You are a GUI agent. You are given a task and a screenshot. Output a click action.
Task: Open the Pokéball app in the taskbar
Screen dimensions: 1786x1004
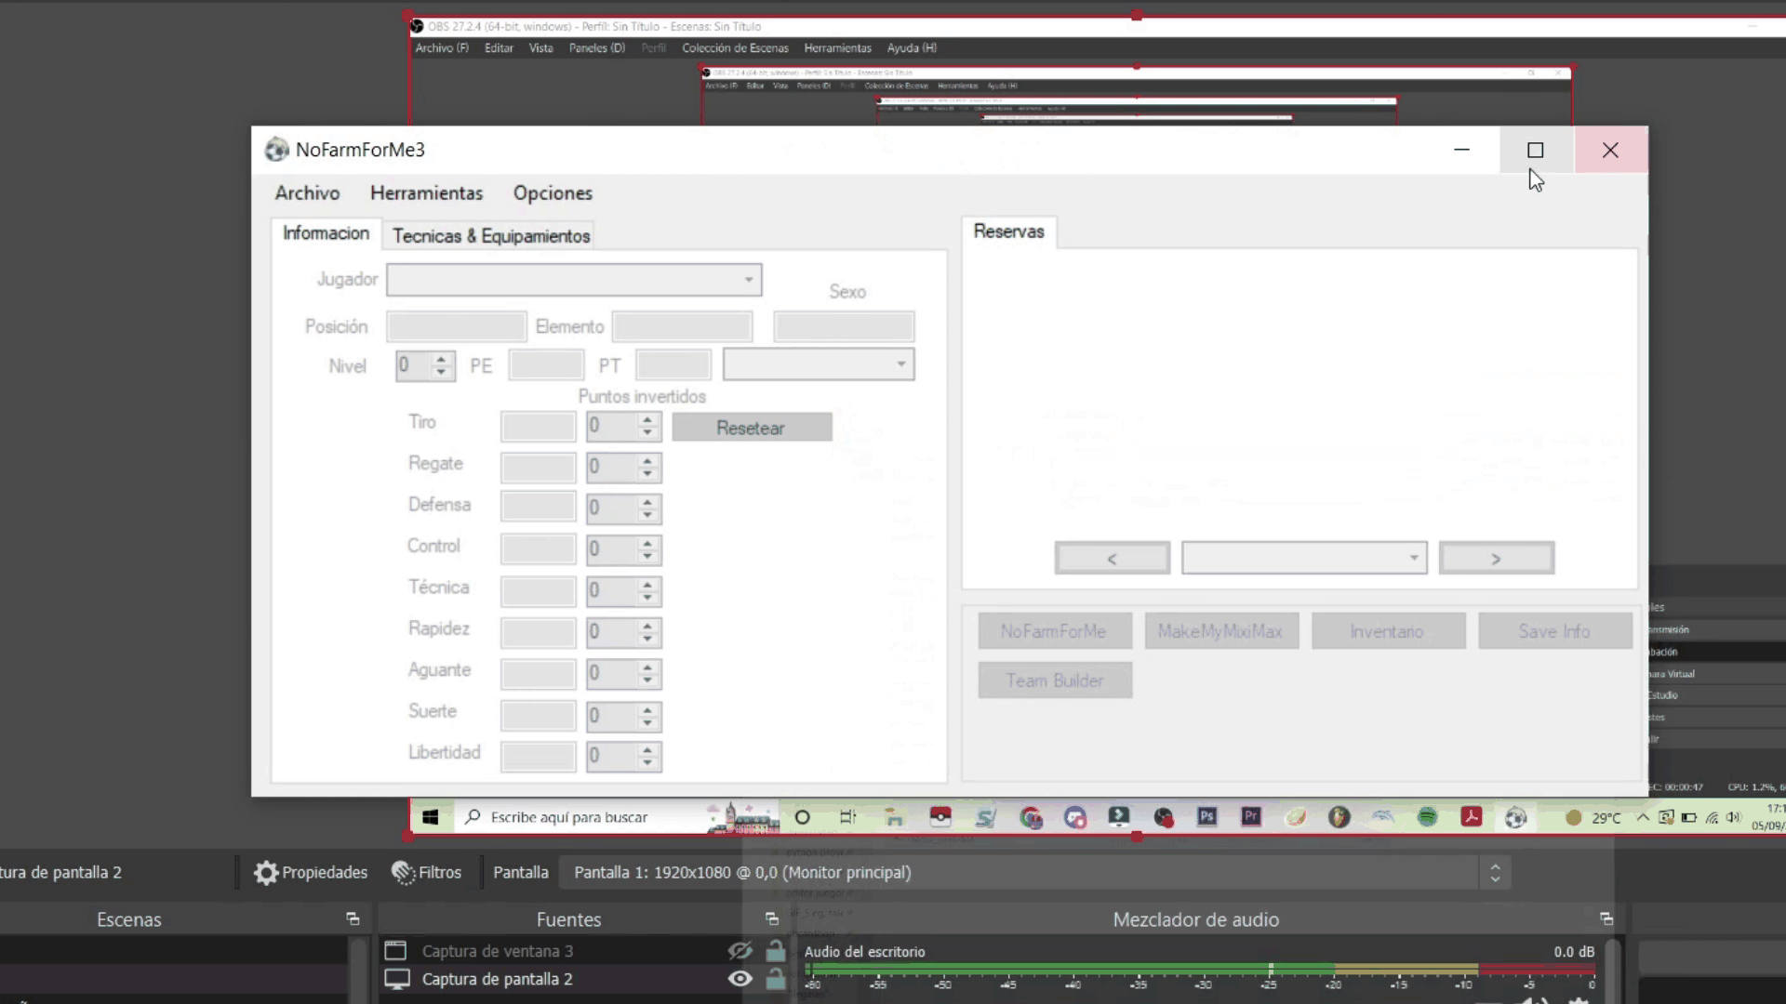tap(941, 817)
